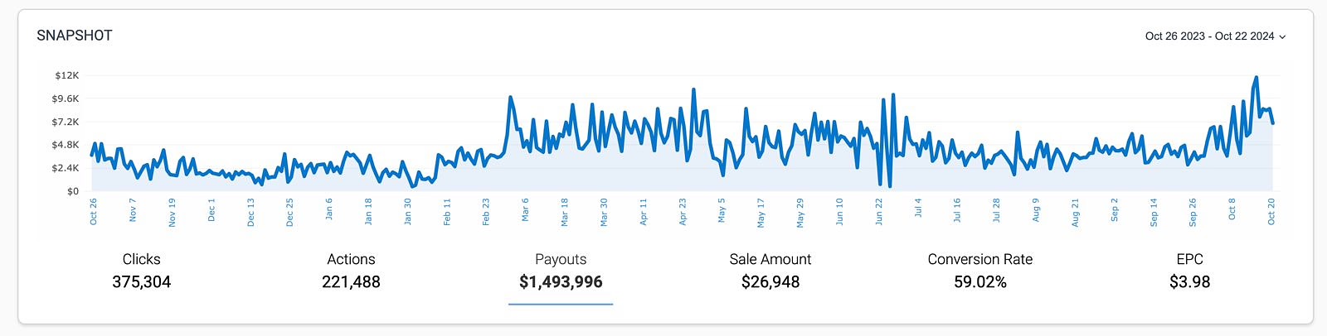
Task: Select the Actions metric tab
Action: point(351,271)
